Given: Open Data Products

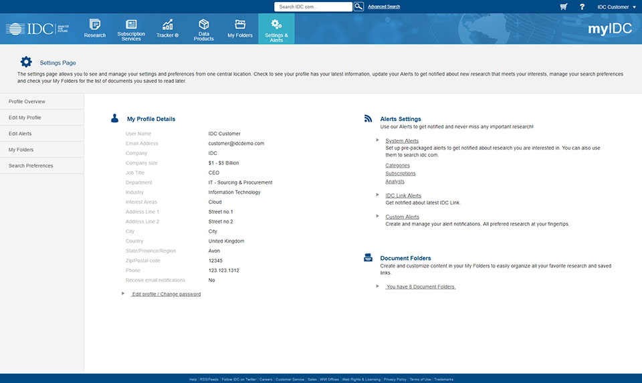Looking at the screenshot, I should (x=203, y=29).
